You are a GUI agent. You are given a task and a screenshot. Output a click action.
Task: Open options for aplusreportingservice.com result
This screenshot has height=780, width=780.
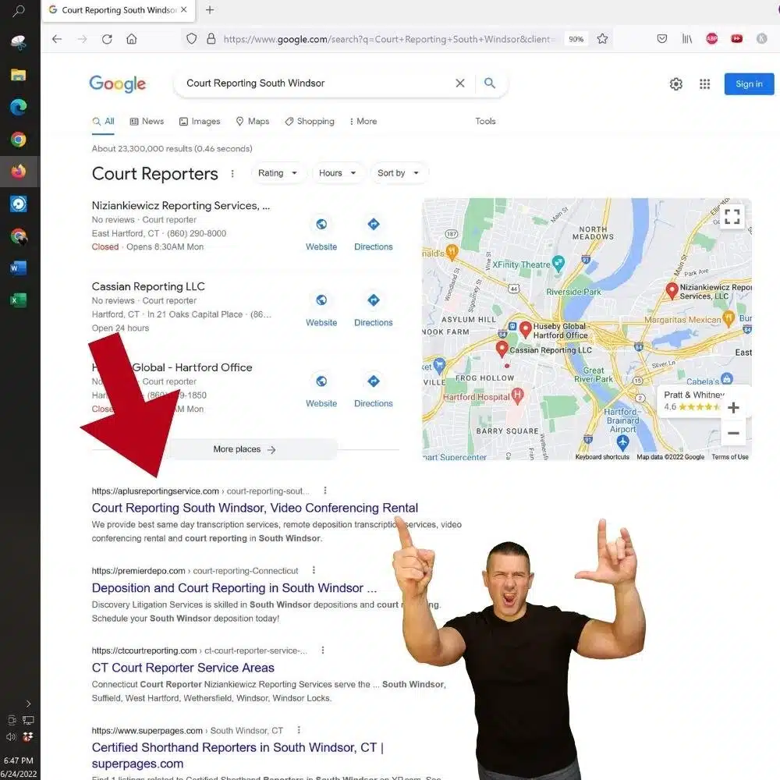pos(324,491)
